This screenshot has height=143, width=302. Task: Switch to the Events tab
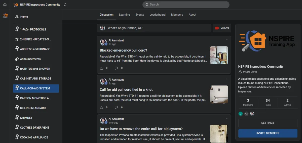pos(140,15)
